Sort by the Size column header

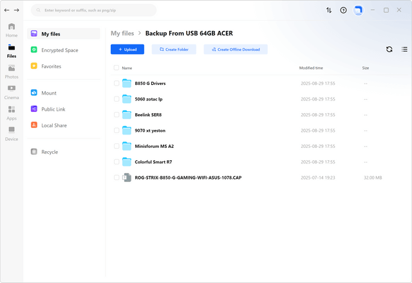click(x=366, y=68)
